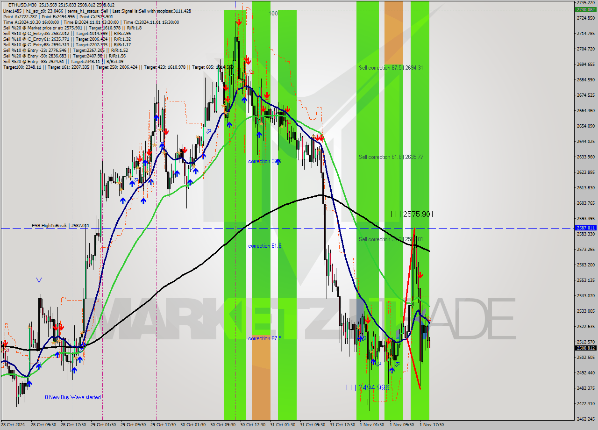Click 2664.460 on the price axis

pos(585,111)
